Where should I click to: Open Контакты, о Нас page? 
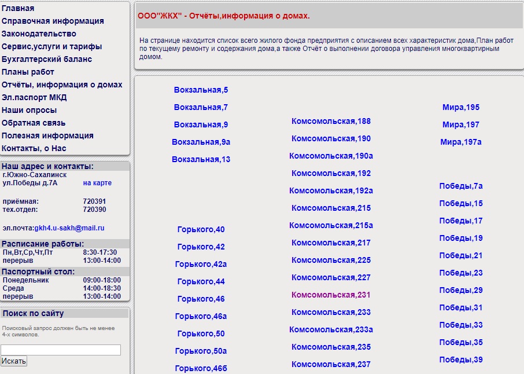coord(34,149)
